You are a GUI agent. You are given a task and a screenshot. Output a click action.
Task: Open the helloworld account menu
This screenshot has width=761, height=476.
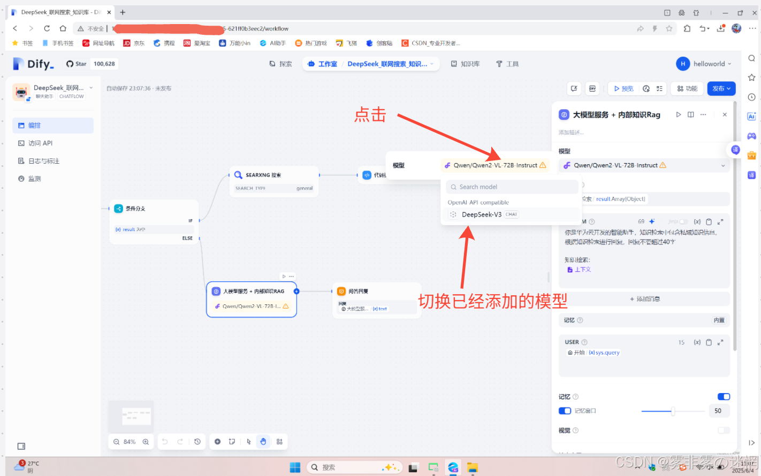click(x=704, y=64)
